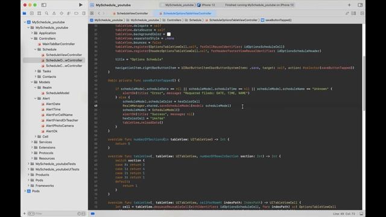Select the Protocols folder
This screenshot has width=386, height=217.
[43, 153]
